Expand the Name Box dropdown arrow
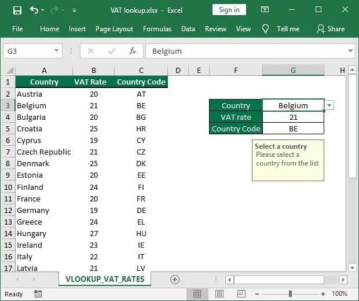Image resolution: width=359 pixels, height=301 pixels. [56, 50]
